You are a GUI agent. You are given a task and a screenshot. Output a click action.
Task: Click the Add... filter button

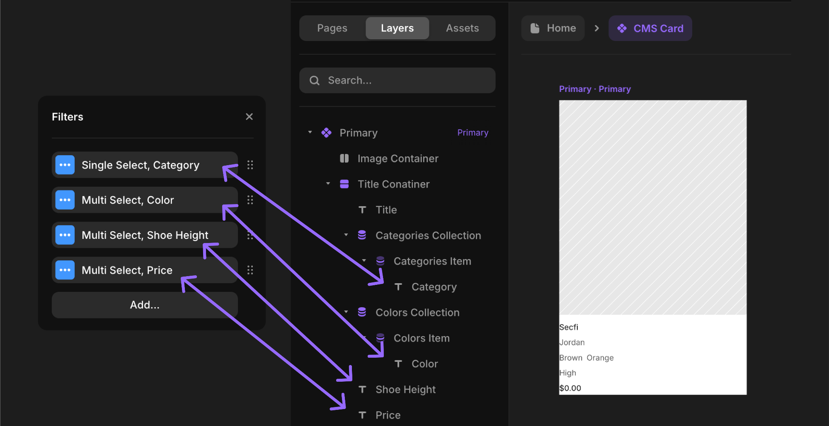pos(145,305)
